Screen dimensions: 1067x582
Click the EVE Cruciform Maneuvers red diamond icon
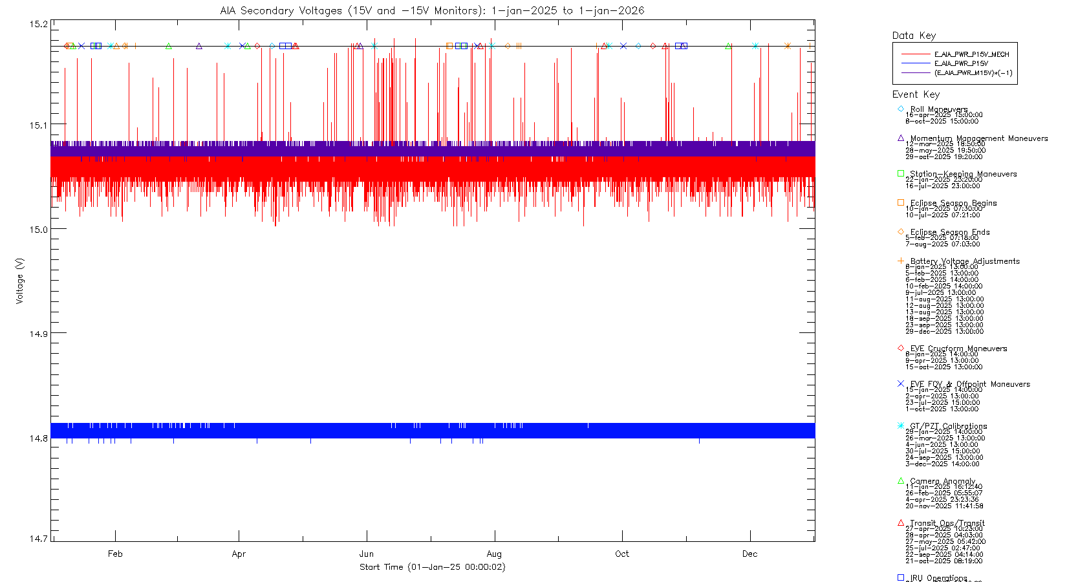pos(901,348)
